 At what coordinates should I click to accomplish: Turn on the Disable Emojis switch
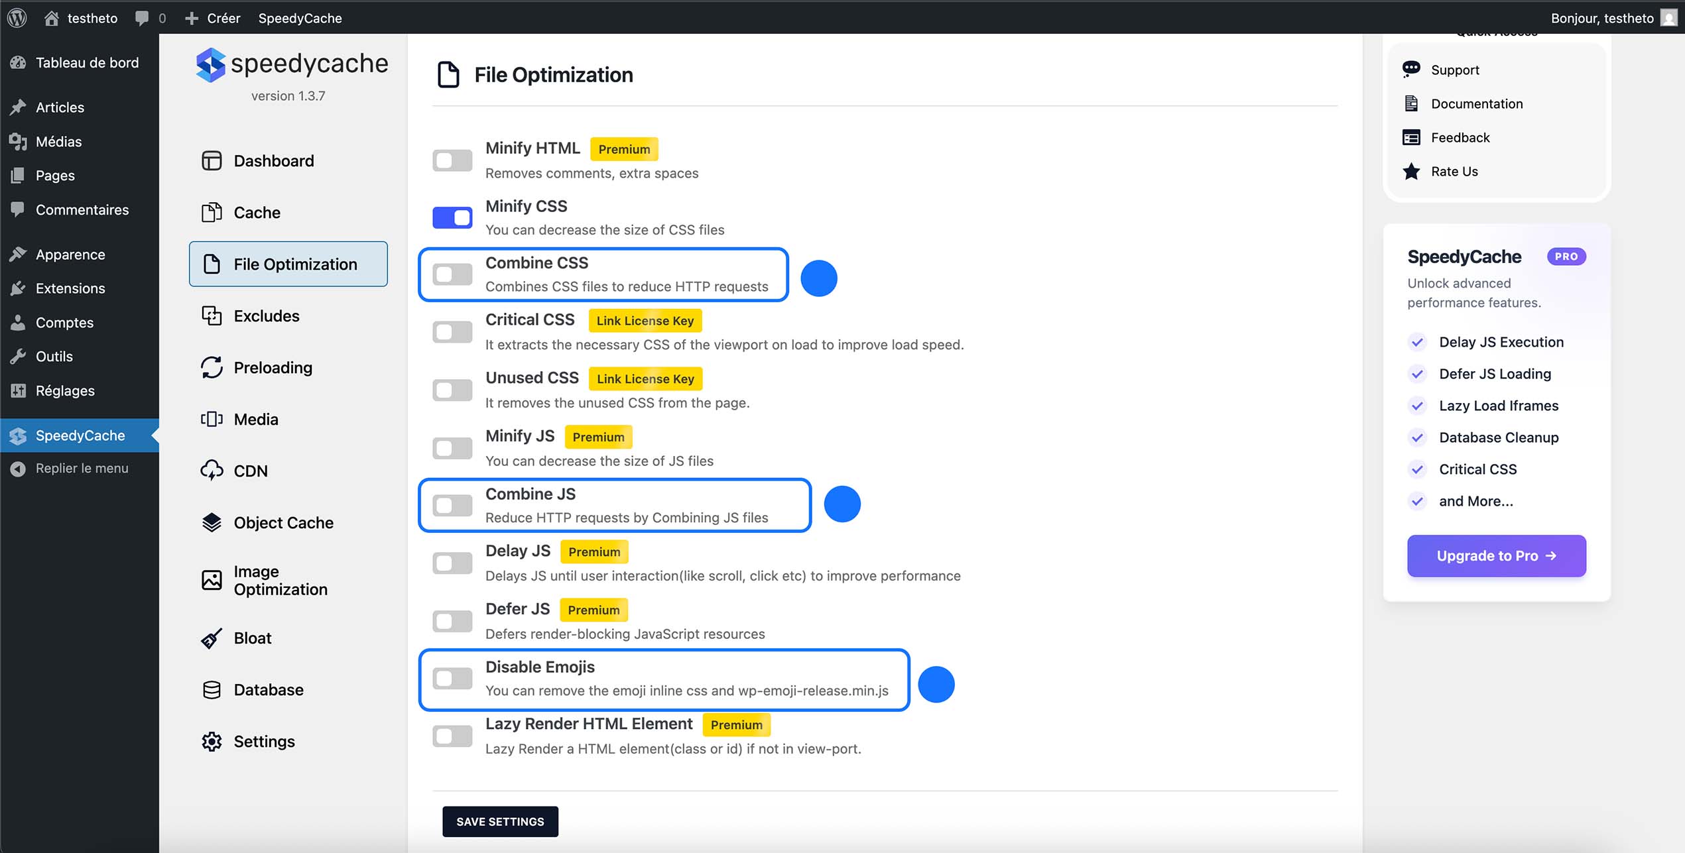[x=452, y=678]
